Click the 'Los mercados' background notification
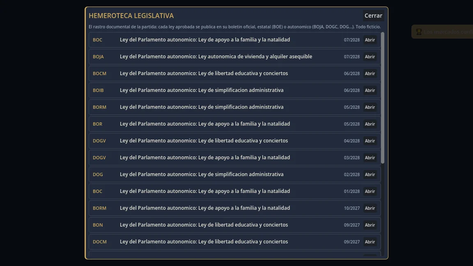The width and height of the screenshot is (473, 266). click(x=442, y=32)
